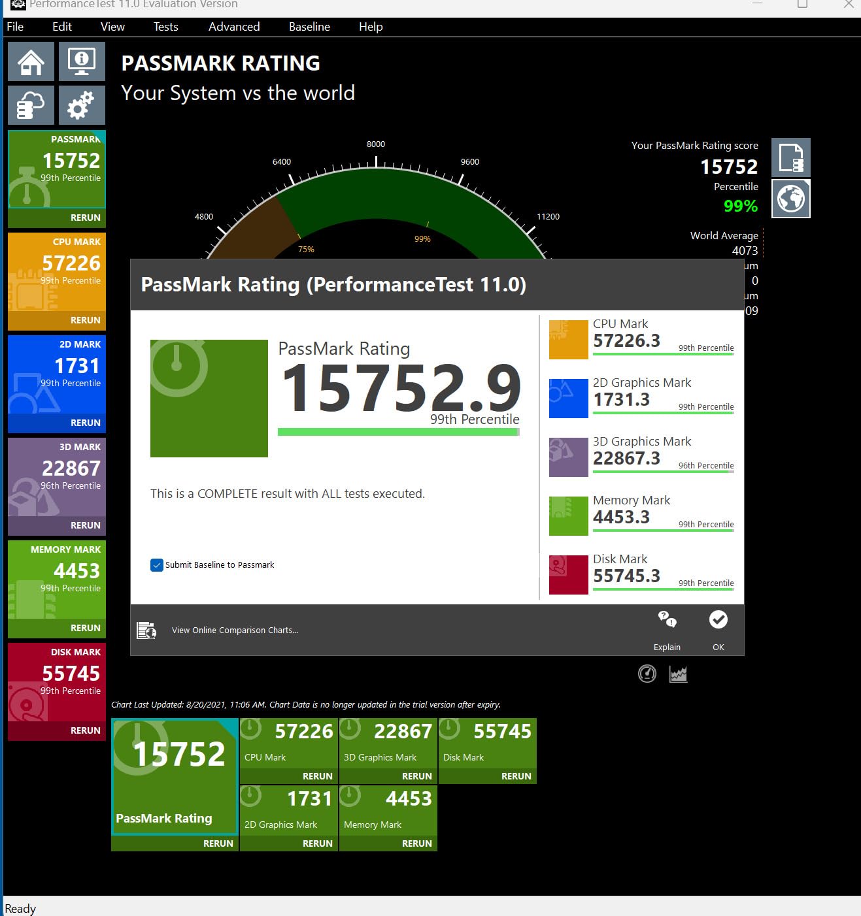Open the System Information monitor icon
This screenshot has width=861, height=916.
[82, 62]
